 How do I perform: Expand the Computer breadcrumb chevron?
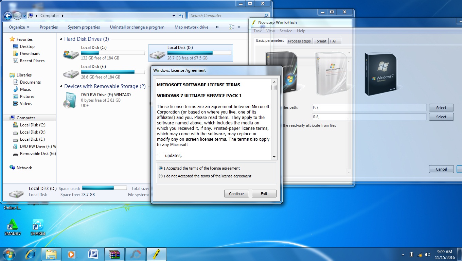[x=63, y=16]
